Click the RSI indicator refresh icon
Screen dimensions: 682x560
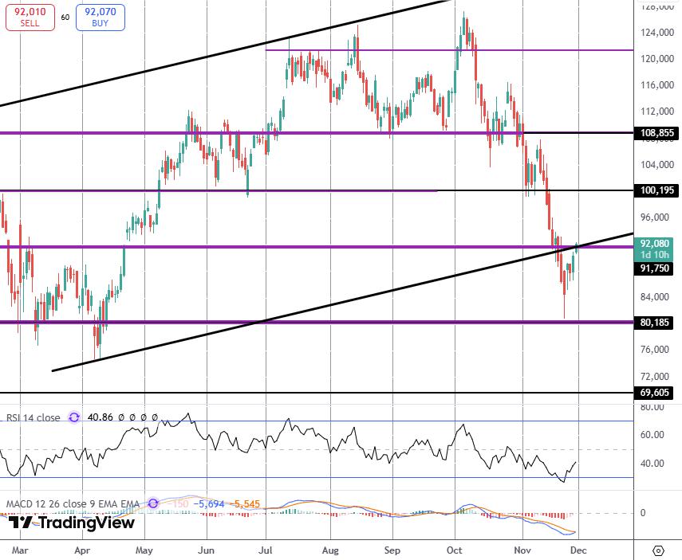coord(74,417)
